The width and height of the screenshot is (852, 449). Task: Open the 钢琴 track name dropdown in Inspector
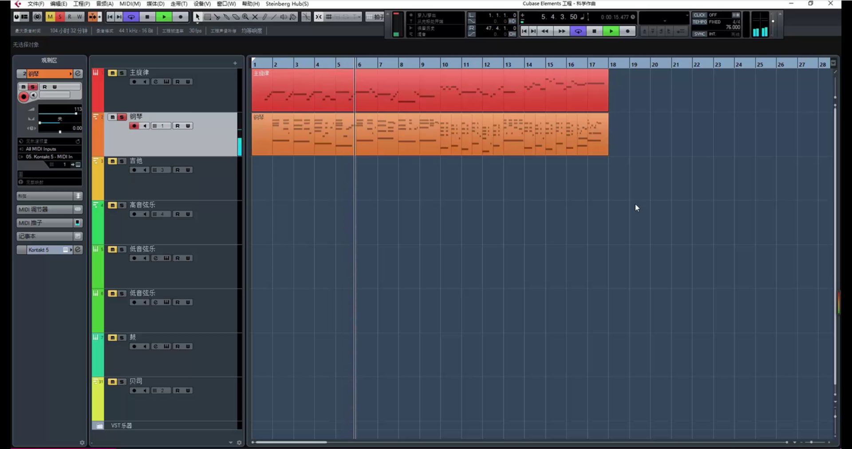tap(71, 74)
